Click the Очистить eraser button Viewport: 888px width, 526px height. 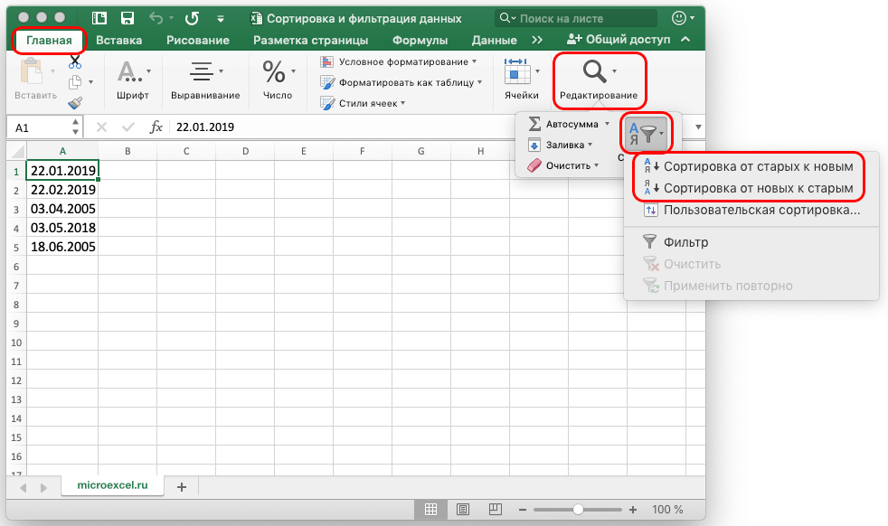562,166
